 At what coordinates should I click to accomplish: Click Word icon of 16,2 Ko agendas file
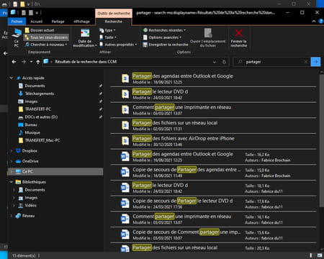pyautogui.click(x=125, y=157)
